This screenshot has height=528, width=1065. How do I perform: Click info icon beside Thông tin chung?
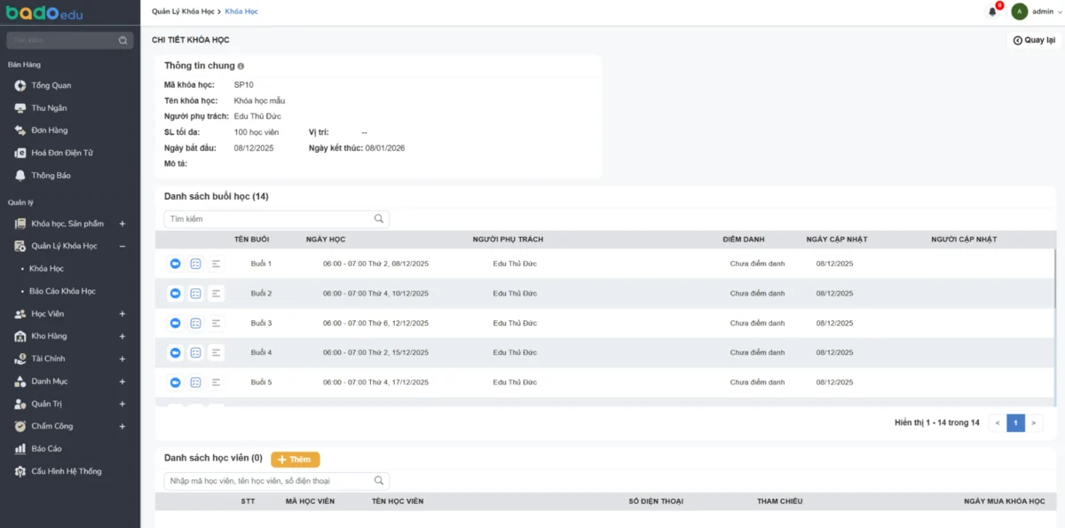pyautogui.click(x=241, y=66)
